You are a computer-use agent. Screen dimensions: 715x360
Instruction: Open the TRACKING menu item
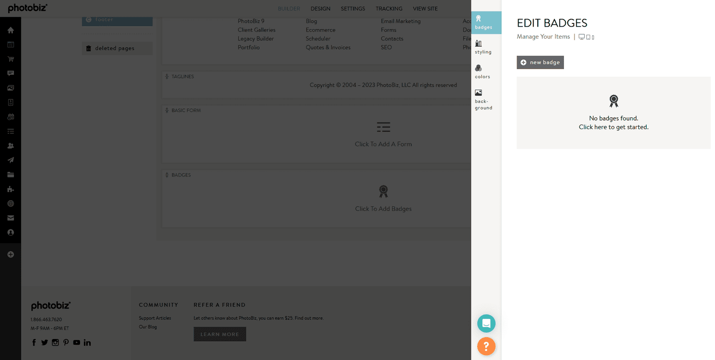(389, 8)
